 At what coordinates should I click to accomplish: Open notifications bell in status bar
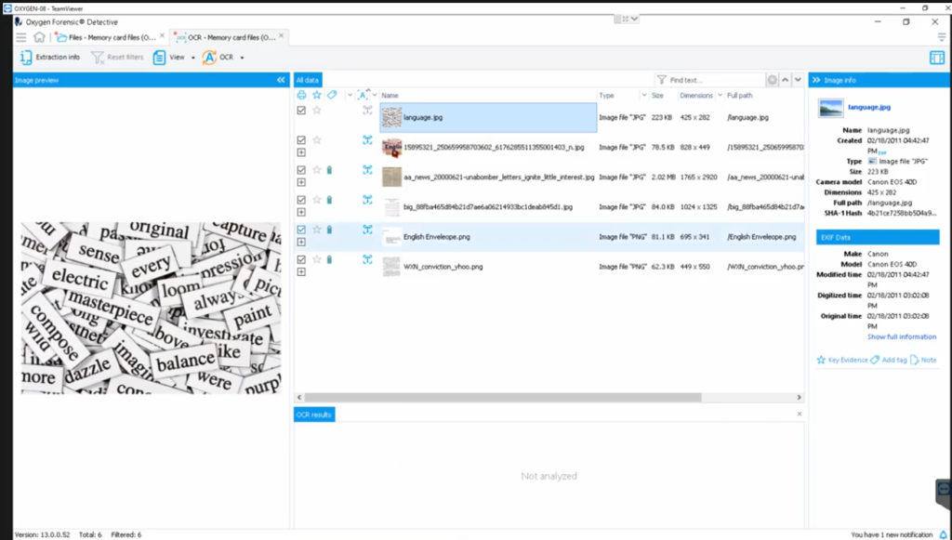click(x=943, y=534)
